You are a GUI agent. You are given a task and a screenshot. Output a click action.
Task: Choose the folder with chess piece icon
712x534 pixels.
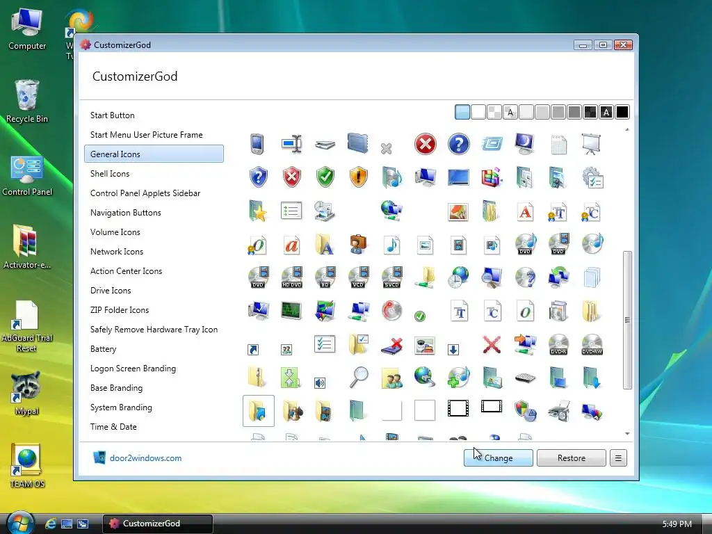(x=292, y=411)
